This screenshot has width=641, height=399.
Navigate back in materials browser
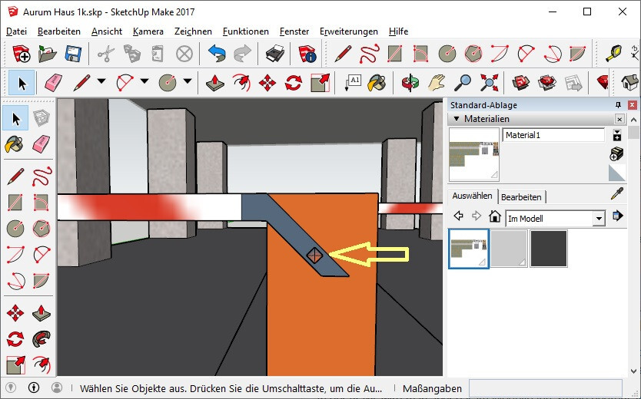pos(459,216)
